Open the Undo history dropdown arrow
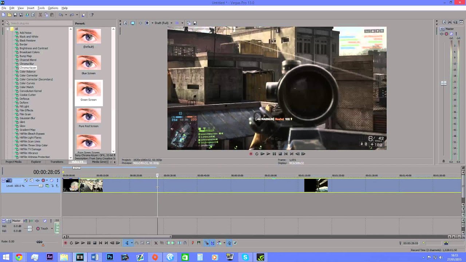Screen dimensions: 466x262 (x=66, y=15)
